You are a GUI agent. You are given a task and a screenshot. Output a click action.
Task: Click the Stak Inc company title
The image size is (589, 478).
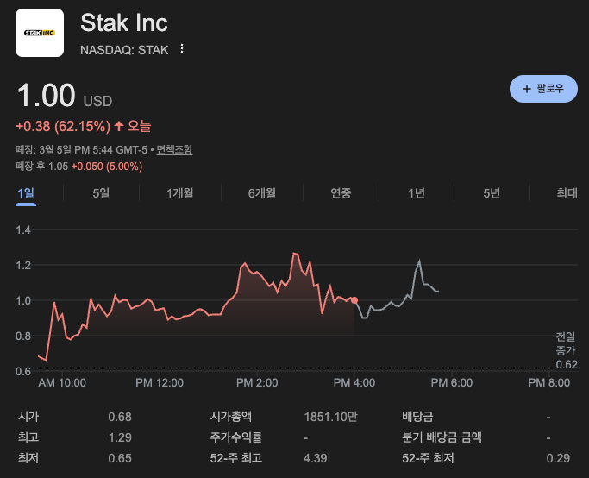[124, 23]
